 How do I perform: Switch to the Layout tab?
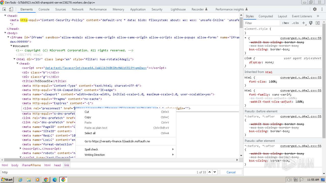(x=282, y=16)
